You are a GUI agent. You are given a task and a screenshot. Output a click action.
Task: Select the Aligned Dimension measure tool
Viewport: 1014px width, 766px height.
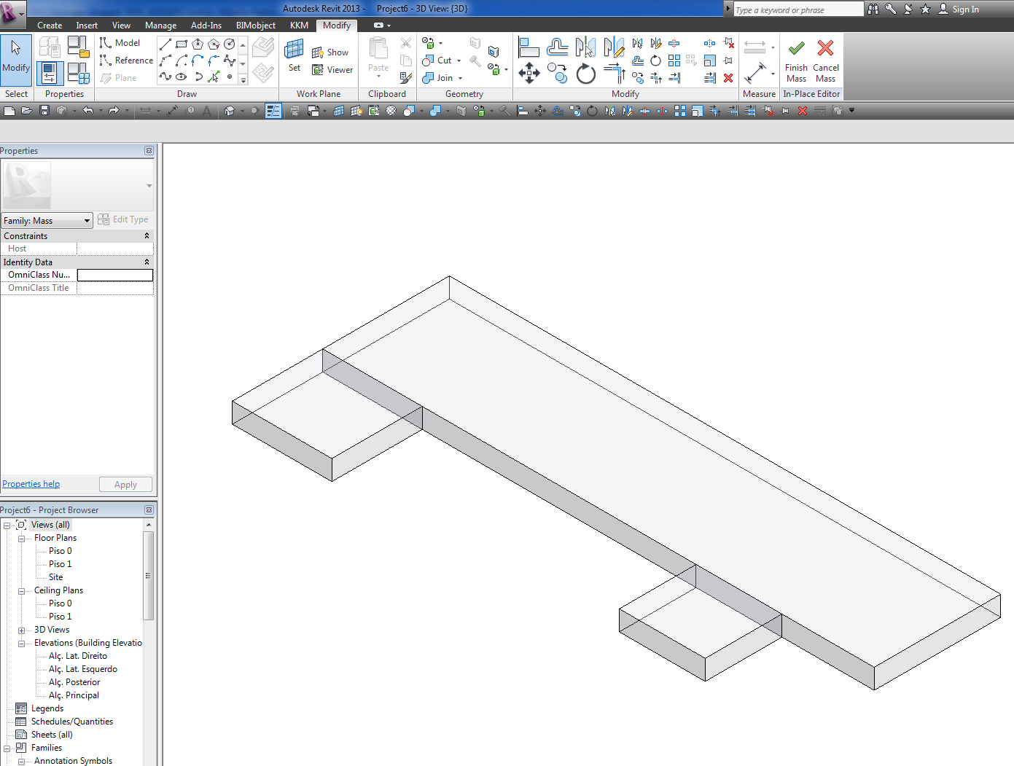[x=754, y=73]
